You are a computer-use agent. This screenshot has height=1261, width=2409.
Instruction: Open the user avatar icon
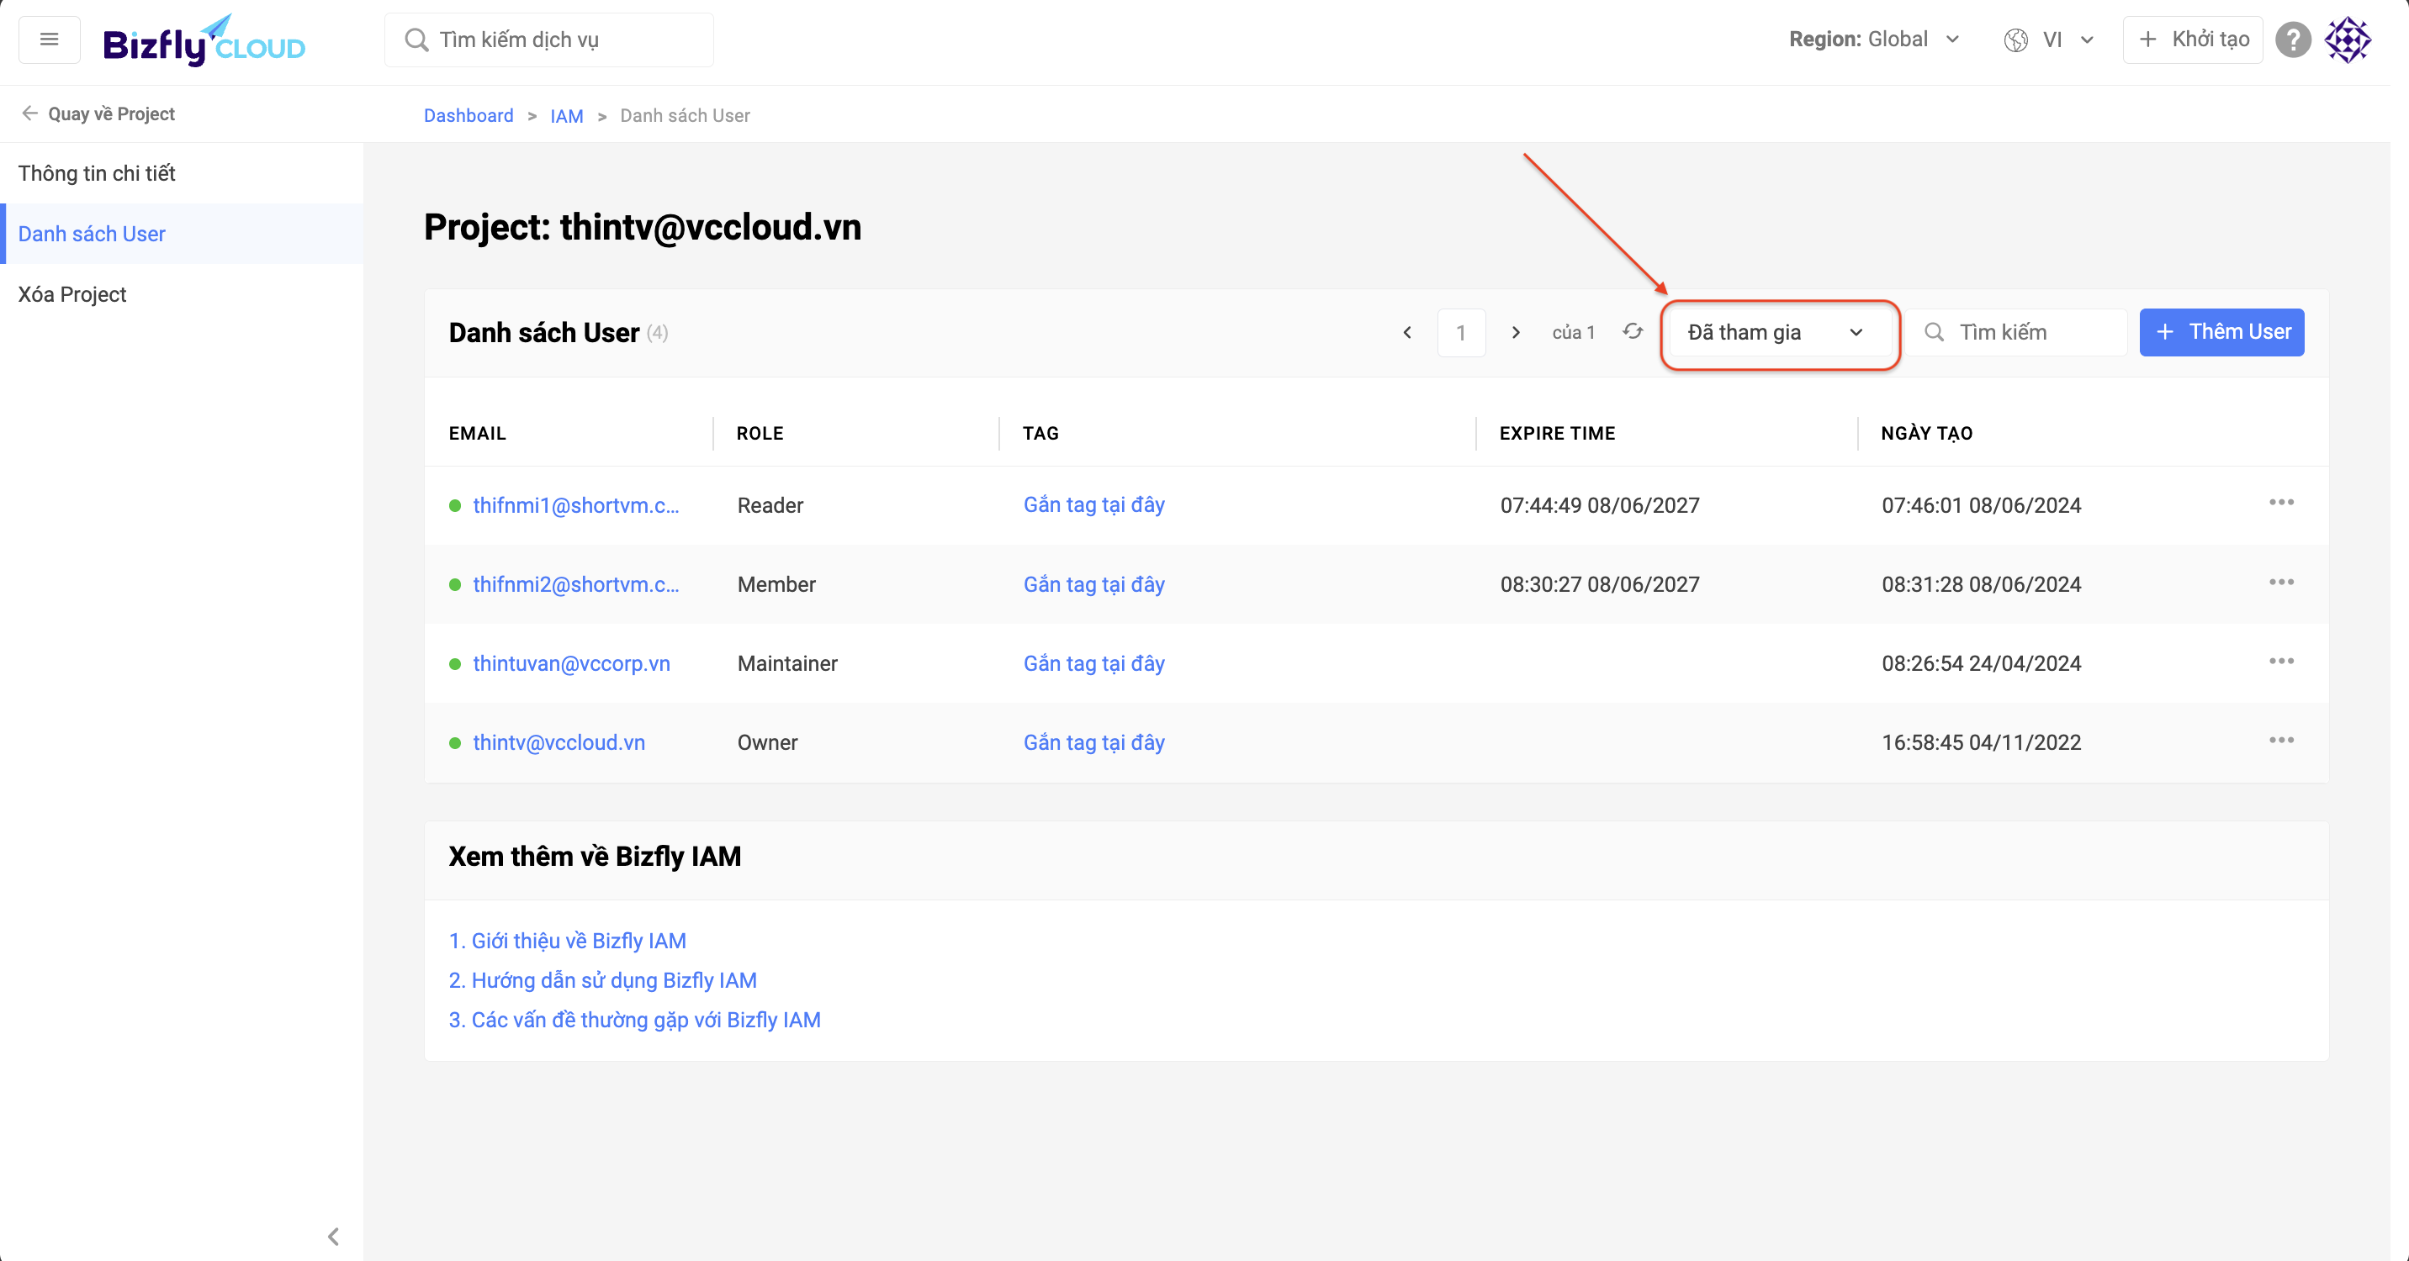pos(2348,40)
